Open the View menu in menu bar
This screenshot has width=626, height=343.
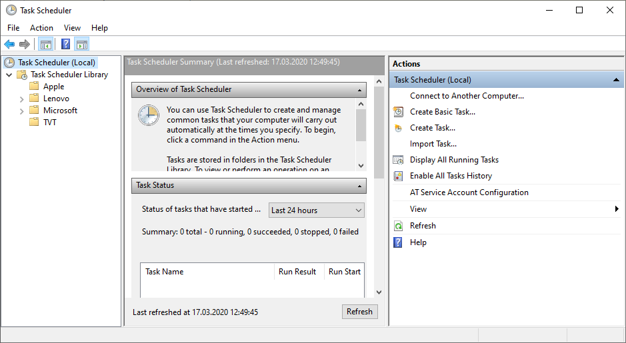pos(72,28)
